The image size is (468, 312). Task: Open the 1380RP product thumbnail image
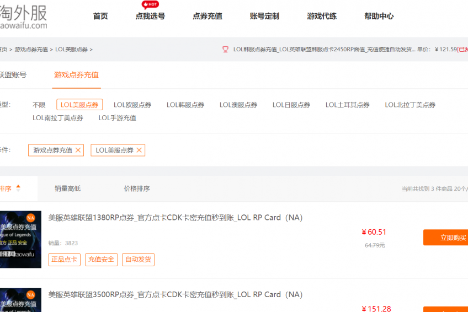(x=20, y=239)
